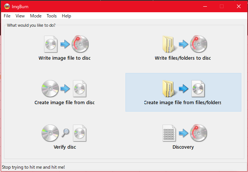This screenshot has height=172, width=248.
Task: Select the Write image file to disc label
Action: 64,58
